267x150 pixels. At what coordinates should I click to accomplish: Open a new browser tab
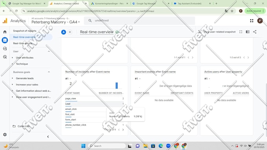[x=216, y=4]
